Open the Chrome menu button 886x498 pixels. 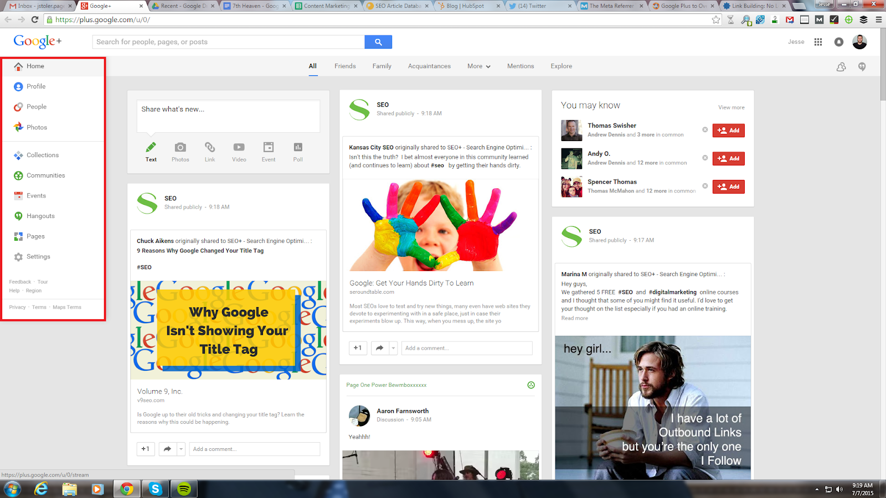[878, 19]
